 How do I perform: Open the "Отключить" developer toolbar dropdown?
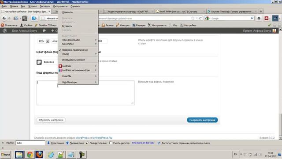click(10, 25)
